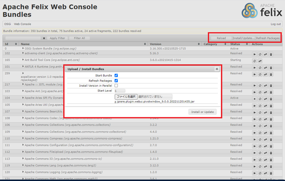Uninstall the Apache Aries SPI Fly bundle
The width and height of the screenshot is (285, 181).
pyautogui.click(x=271, y=99)
